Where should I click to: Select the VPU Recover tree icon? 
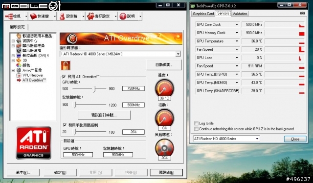[x=19, y=75]
